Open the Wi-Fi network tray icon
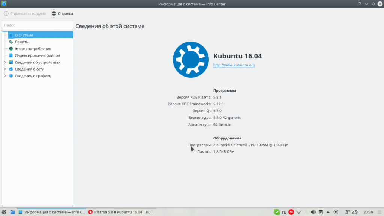 (299, 212)
